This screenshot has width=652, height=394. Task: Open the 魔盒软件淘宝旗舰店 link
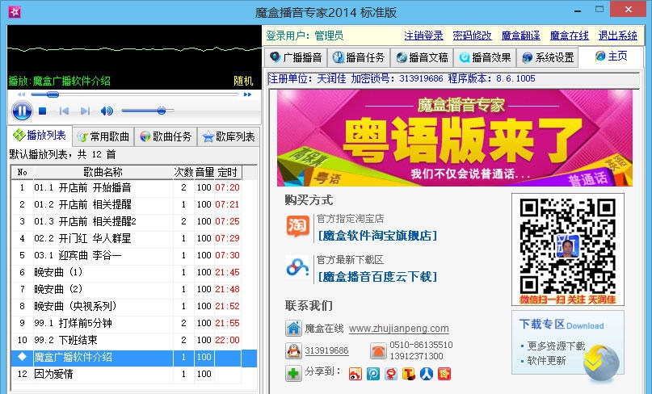[x=377, y=236]
